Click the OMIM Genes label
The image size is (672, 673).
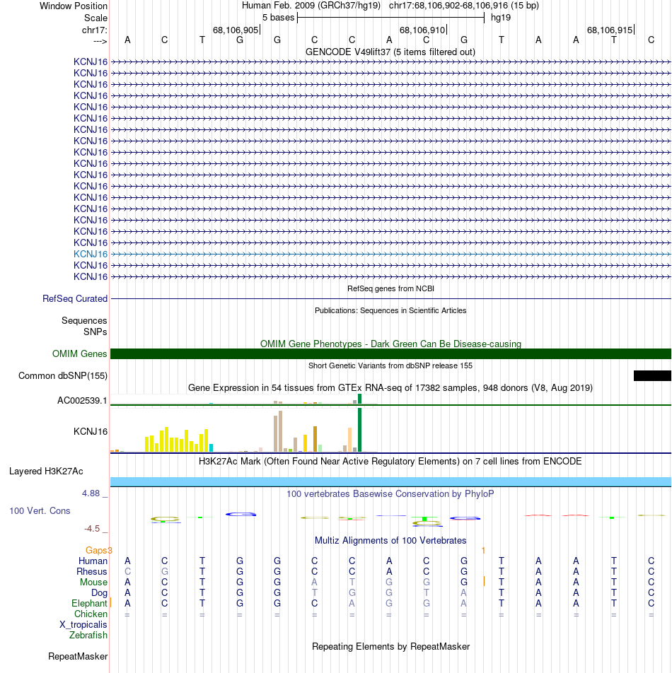pos(79,353)
